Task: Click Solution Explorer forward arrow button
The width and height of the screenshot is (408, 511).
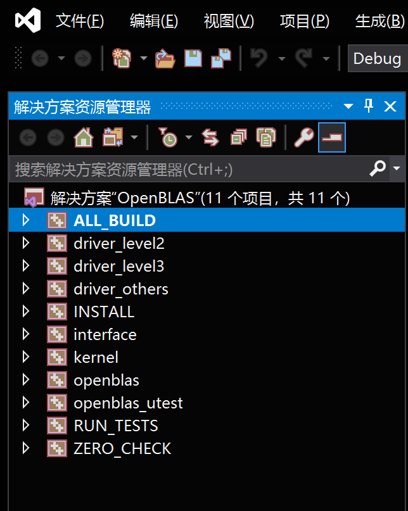Action: (x=56, y=137)
